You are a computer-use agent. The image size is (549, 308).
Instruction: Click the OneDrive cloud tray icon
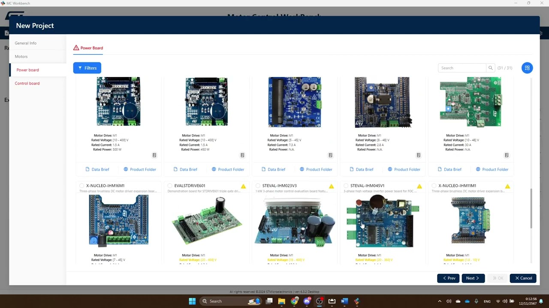(x=467, y=301)
